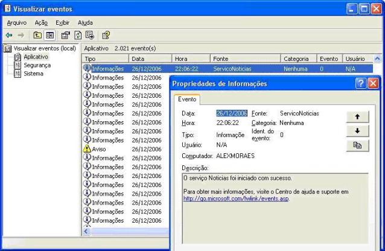
Task: Open the Exibir menu
Action: [x=62, y=23]
